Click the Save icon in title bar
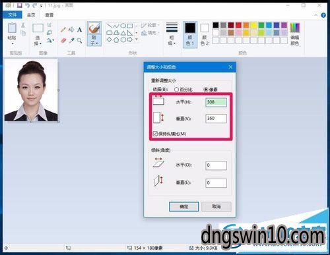 [x=19, y=5]
